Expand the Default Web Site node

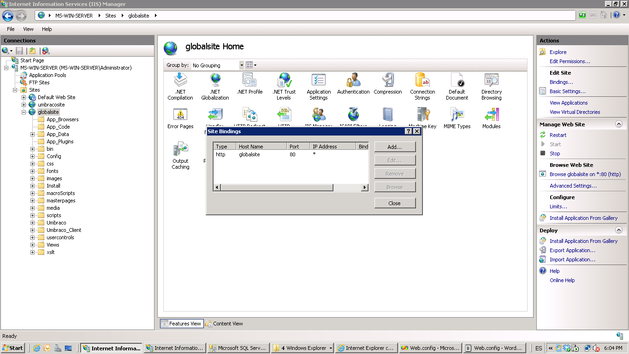pos(24,97)
